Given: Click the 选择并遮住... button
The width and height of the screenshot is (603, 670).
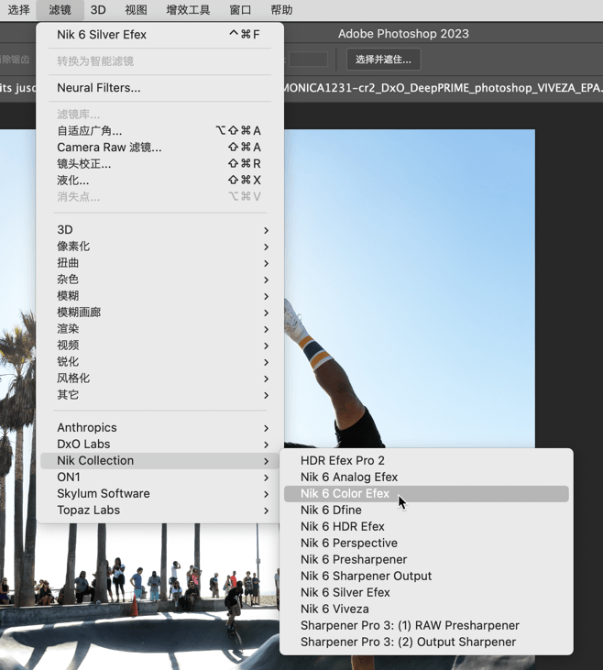Looking at the screenshot, I should pyautogui.click(x=383, y=60).
